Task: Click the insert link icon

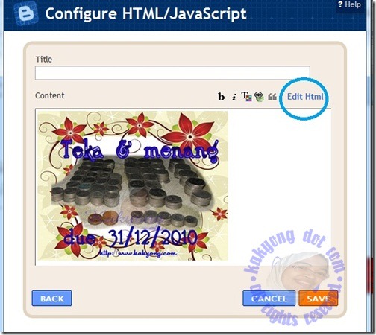Action: coord(259,97)
